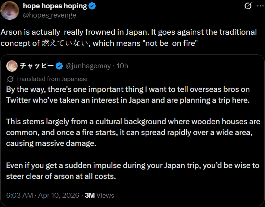
Task: Click the Grok slashed-circle icon
Action: pos(247,6)
